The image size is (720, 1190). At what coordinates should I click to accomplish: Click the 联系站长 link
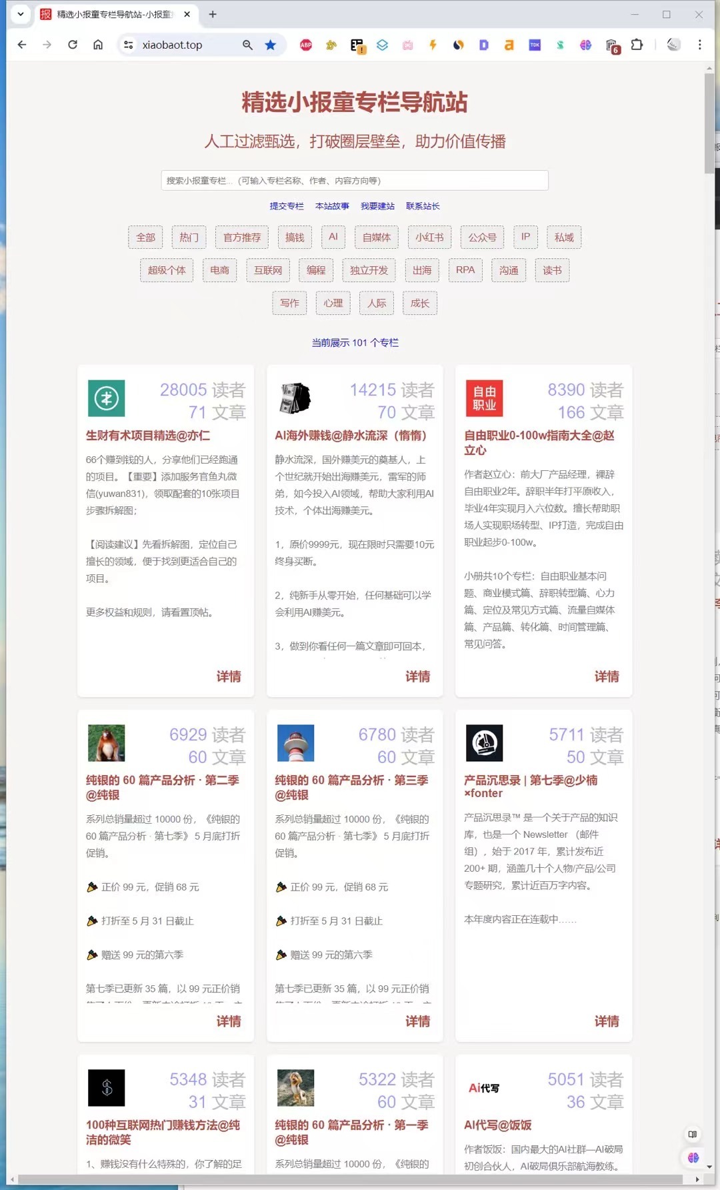coord(423,206)
